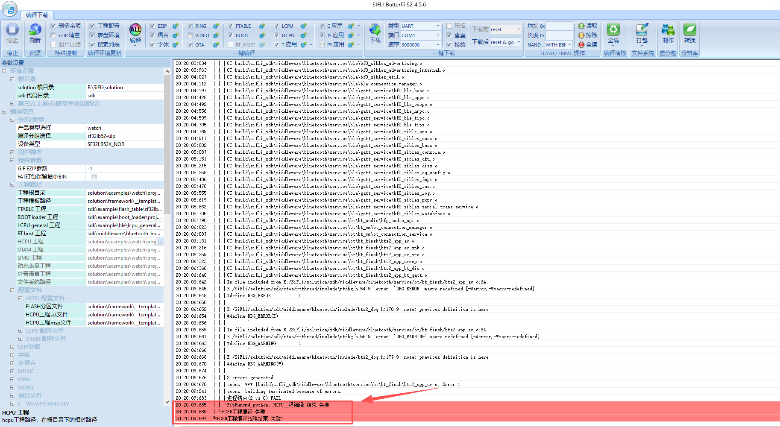Image resolution: width=780 pixels, height=427 pixels.
Task: Click the 刷新 refresh resources icon
Action: pos(35,30)
